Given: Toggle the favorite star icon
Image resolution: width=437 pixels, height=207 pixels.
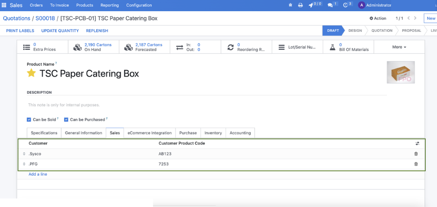Looking at the screenshot, I should pyautogui.click(x=31, y=73).
